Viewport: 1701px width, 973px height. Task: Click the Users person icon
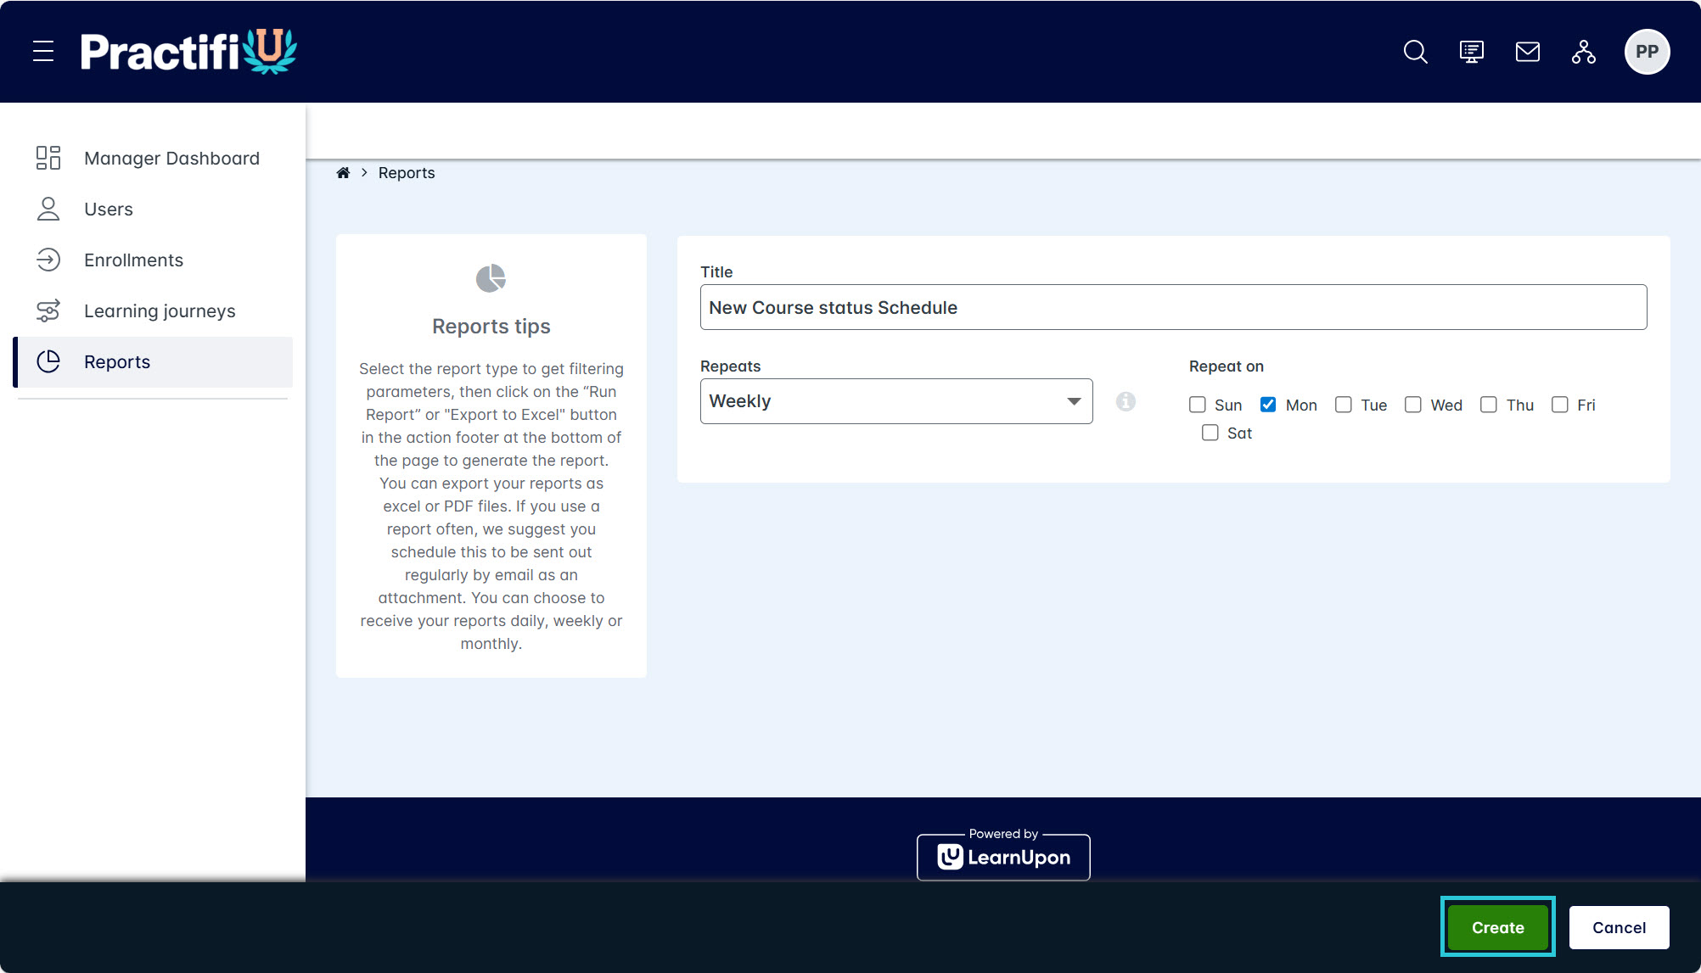(48, 209)
